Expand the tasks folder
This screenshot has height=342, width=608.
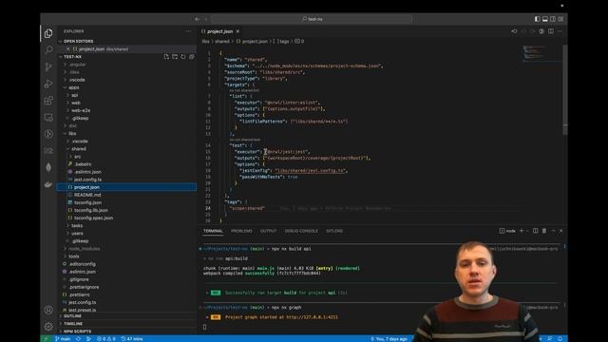[x=77, y=226]
